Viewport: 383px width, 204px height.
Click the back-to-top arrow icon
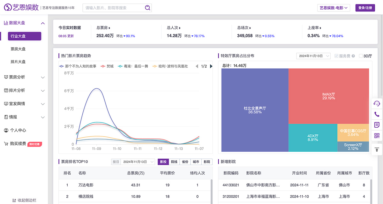pos(377,149)
